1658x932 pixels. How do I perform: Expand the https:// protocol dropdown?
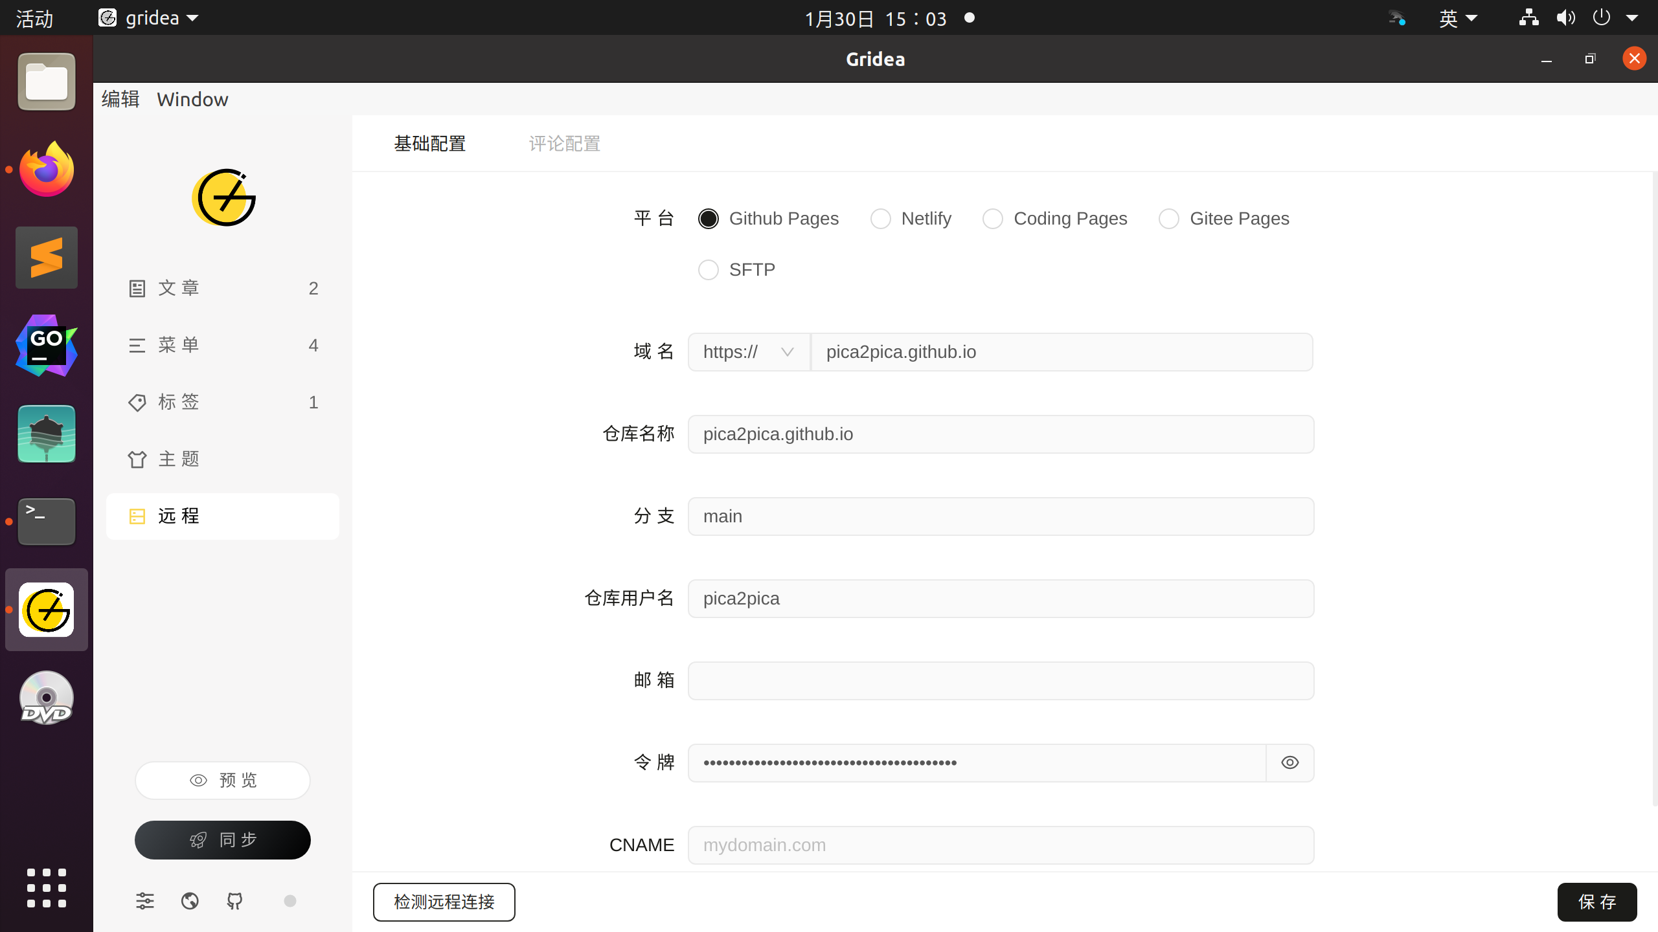[749, 352]
